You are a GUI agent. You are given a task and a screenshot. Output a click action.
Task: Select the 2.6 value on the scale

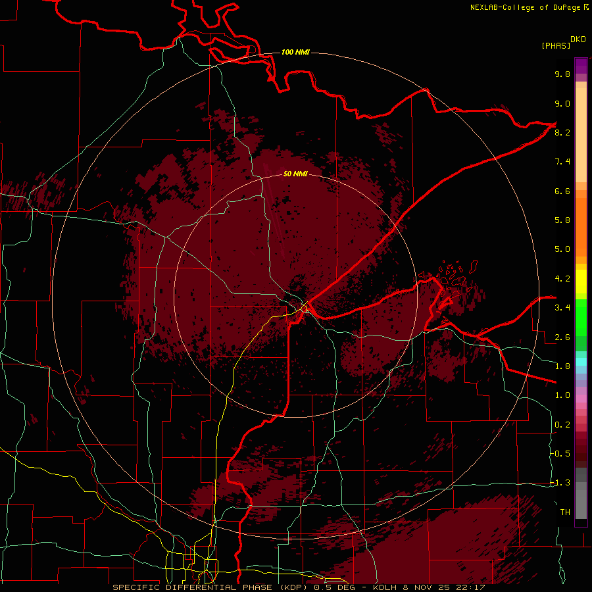562,337
